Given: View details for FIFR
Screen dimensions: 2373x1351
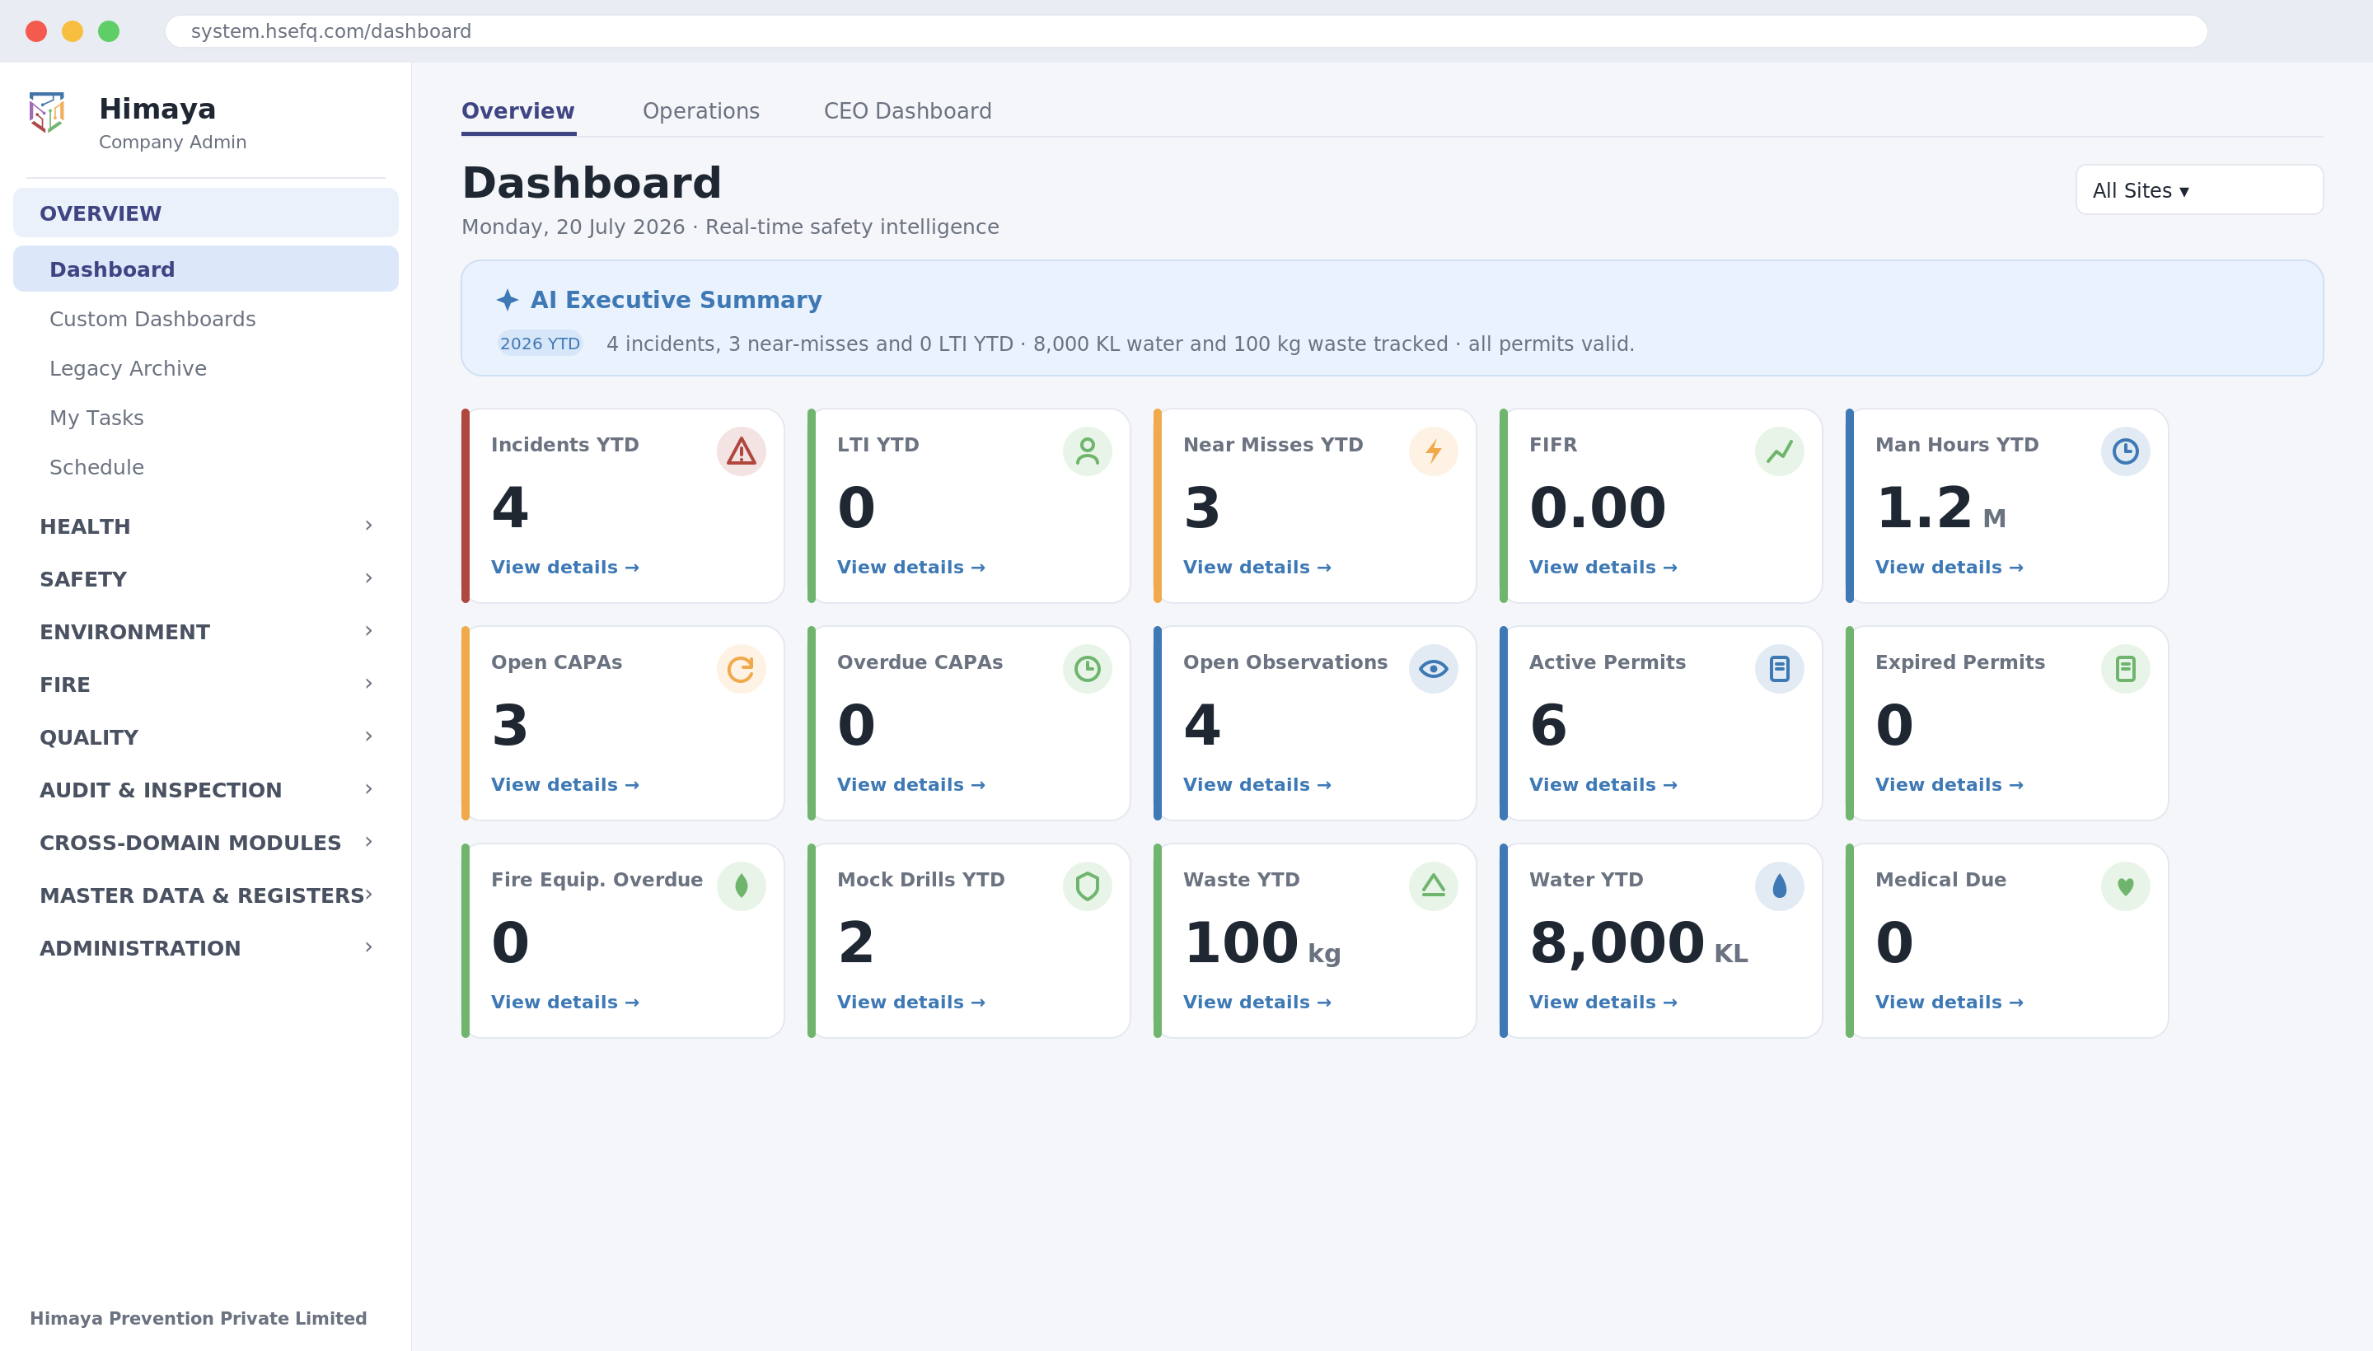Looking at the screenshot, I should (x=1603, y=567).
